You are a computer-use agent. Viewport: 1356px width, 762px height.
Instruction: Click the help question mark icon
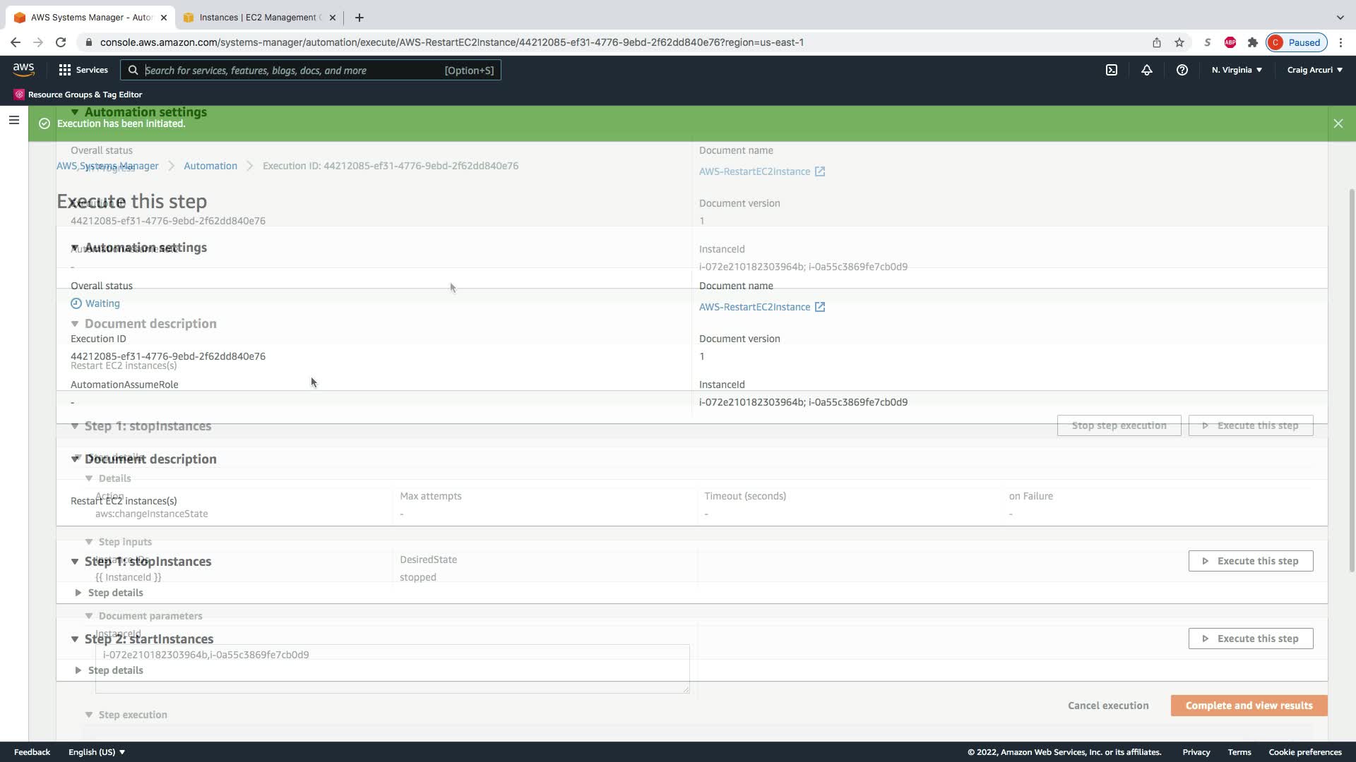click(x=1182, y=70)
